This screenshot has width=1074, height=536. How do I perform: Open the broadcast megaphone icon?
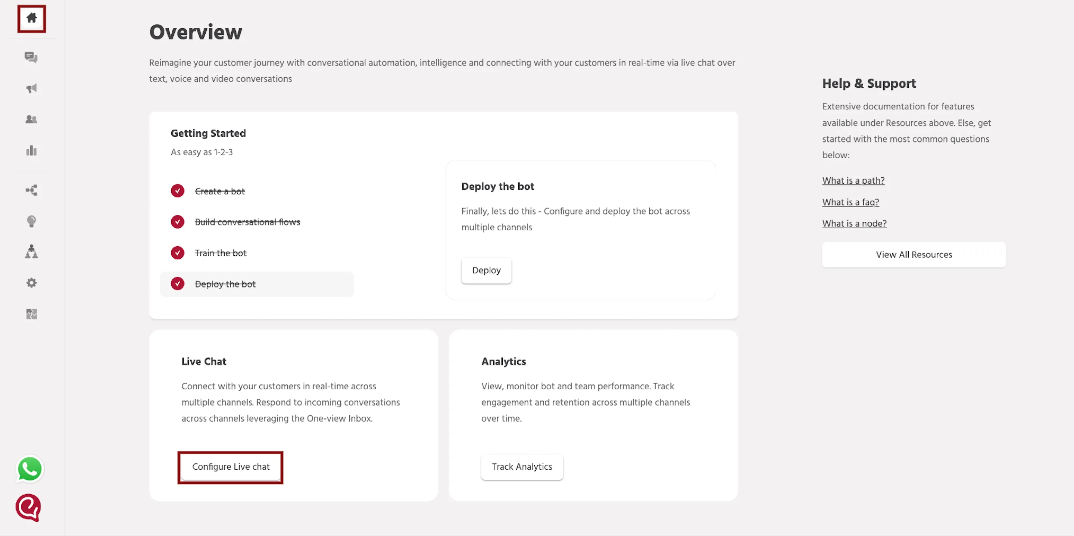pyautogui.click(x=31, y=88)
